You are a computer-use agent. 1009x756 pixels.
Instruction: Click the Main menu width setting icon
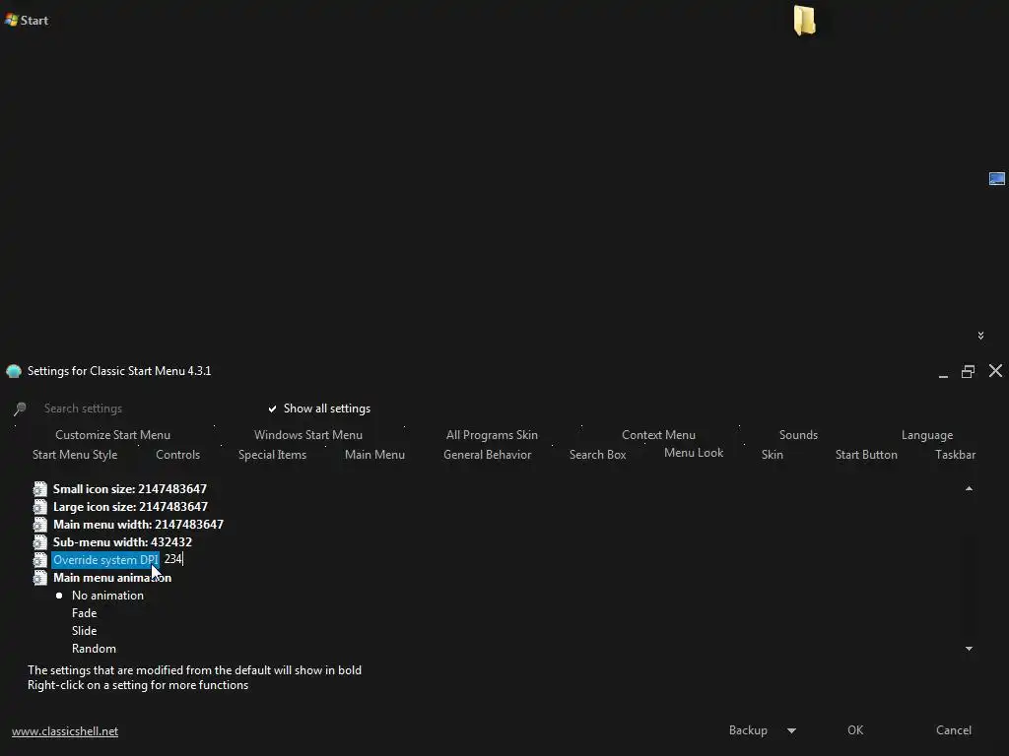pos(39,525)
